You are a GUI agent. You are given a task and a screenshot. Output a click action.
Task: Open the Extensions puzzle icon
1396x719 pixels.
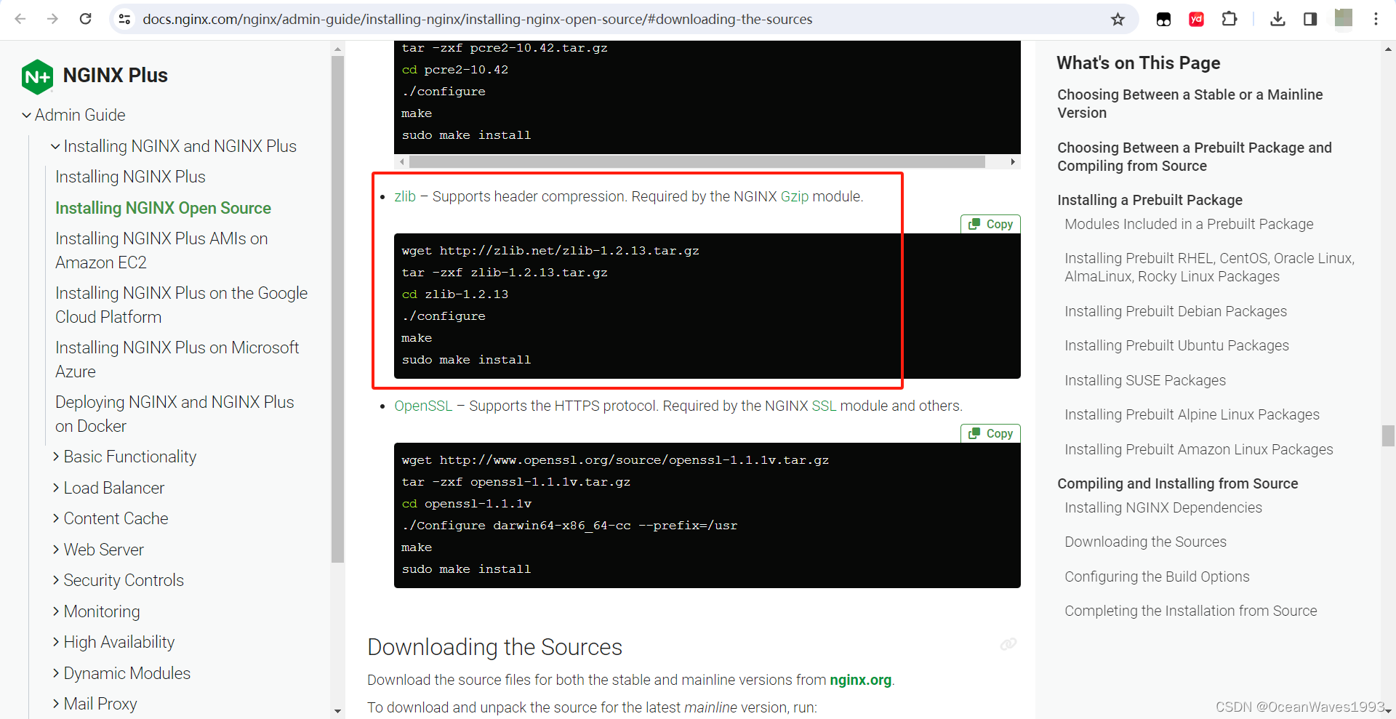(1229, 19)
